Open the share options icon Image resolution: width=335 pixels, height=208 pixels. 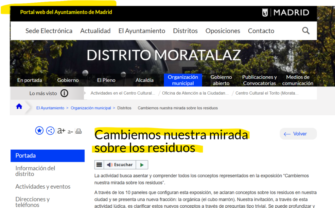(x=50, y=130)
